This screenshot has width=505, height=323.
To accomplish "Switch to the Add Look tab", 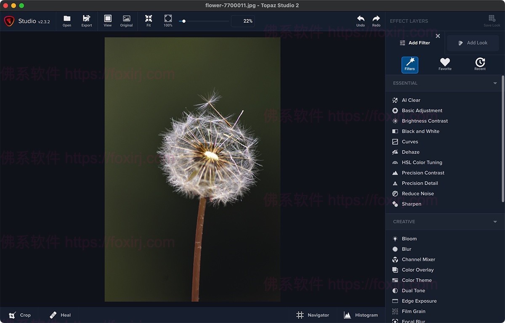I will pos(473,43).
